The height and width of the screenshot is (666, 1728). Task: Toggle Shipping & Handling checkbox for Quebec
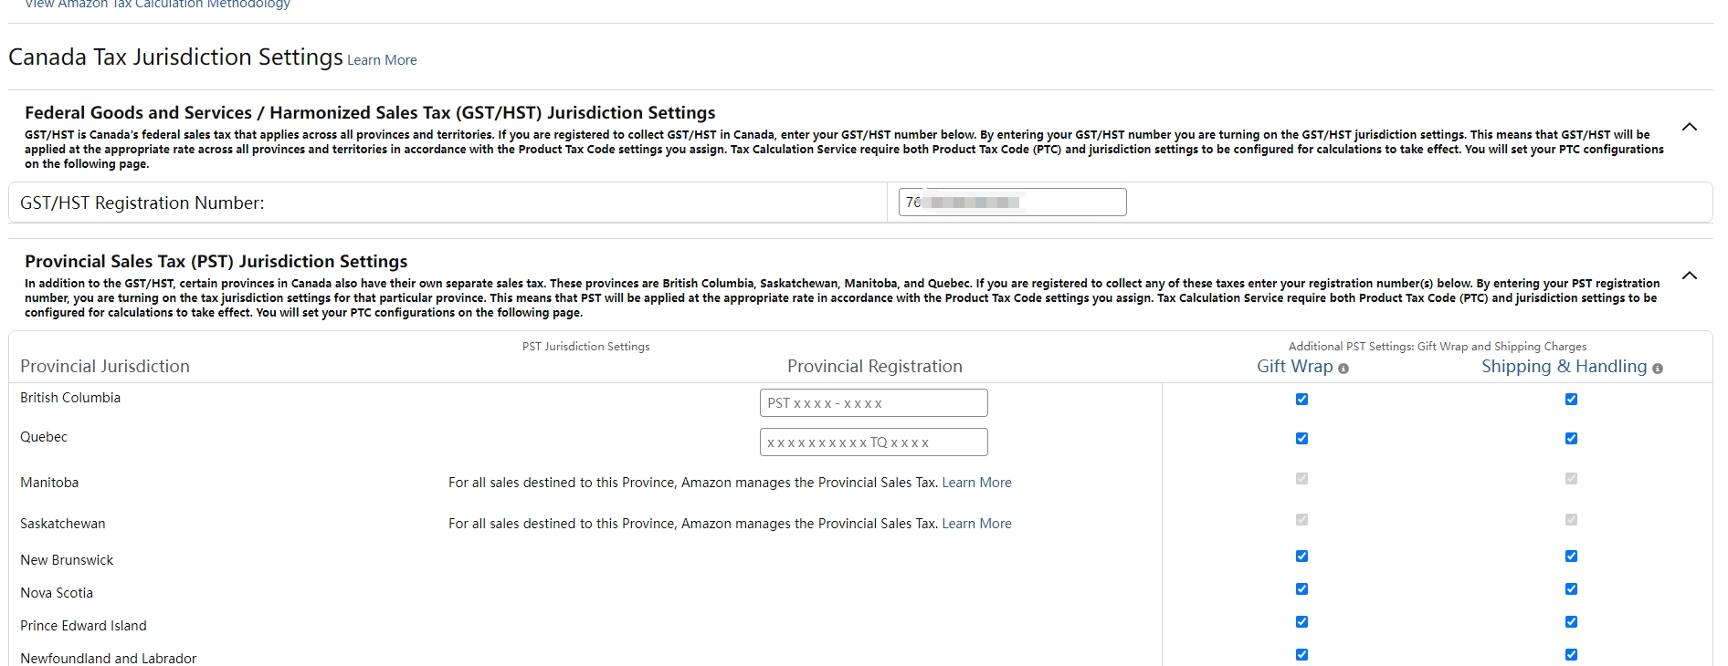(1571, 439)
